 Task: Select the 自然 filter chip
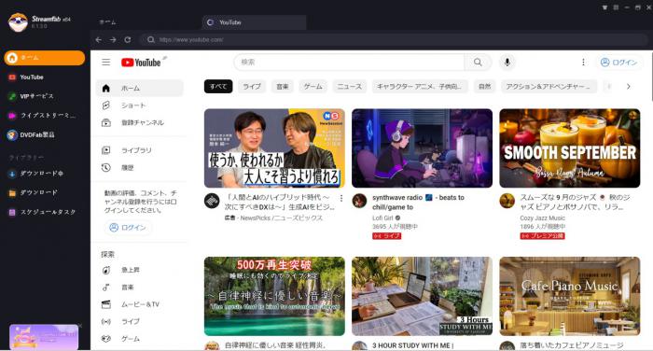(x=484, y=86)
